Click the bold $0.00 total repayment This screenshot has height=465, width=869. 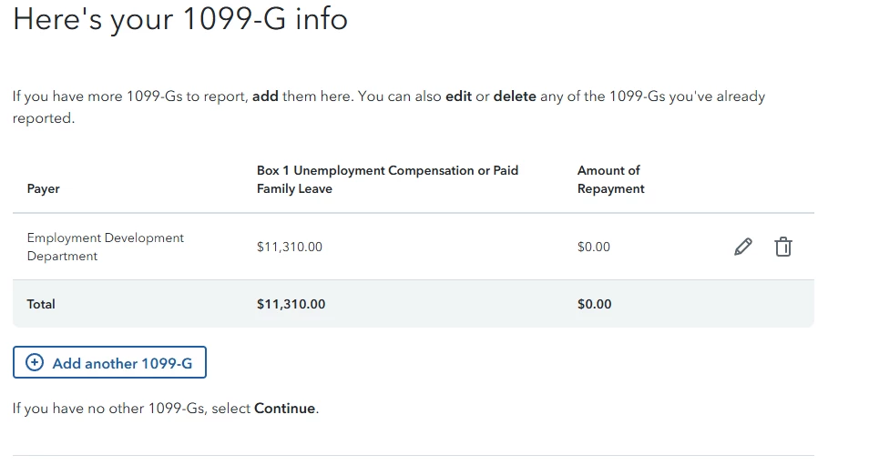click(x=594, y=304)
